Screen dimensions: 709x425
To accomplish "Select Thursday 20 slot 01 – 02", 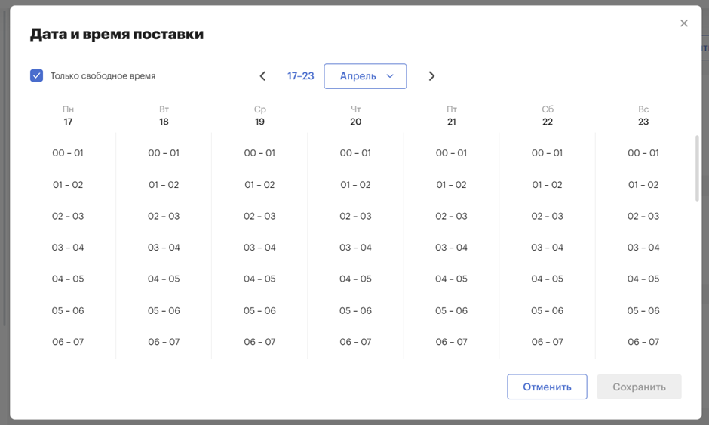I will (355, 185).
